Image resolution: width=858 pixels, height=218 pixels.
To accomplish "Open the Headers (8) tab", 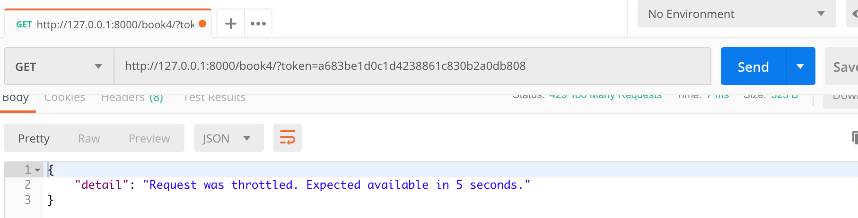I will pyautogui.click(x=132, y=98).
